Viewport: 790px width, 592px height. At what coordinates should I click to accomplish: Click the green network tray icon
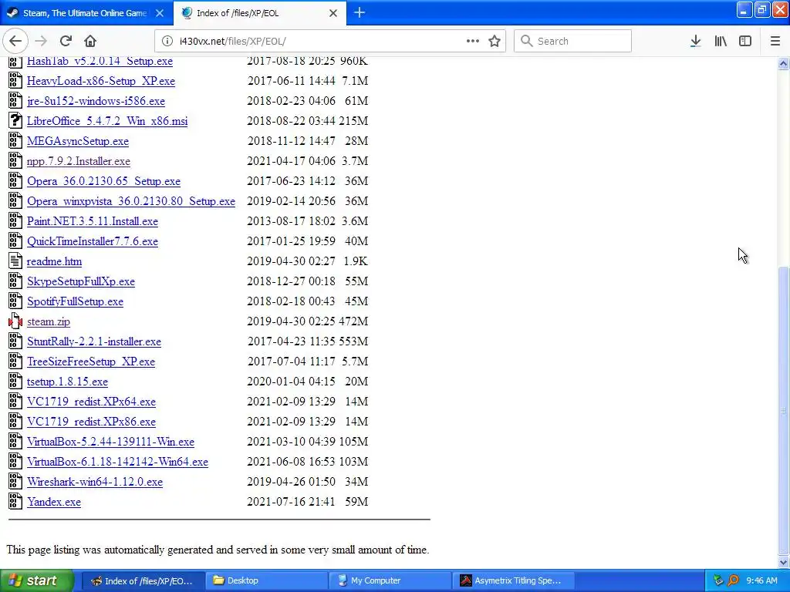coord(718,580)
